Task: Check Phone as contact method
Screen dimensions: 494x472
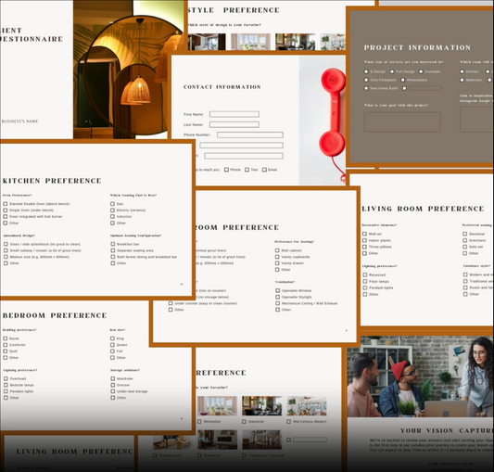Action: [x=226, y=170]
